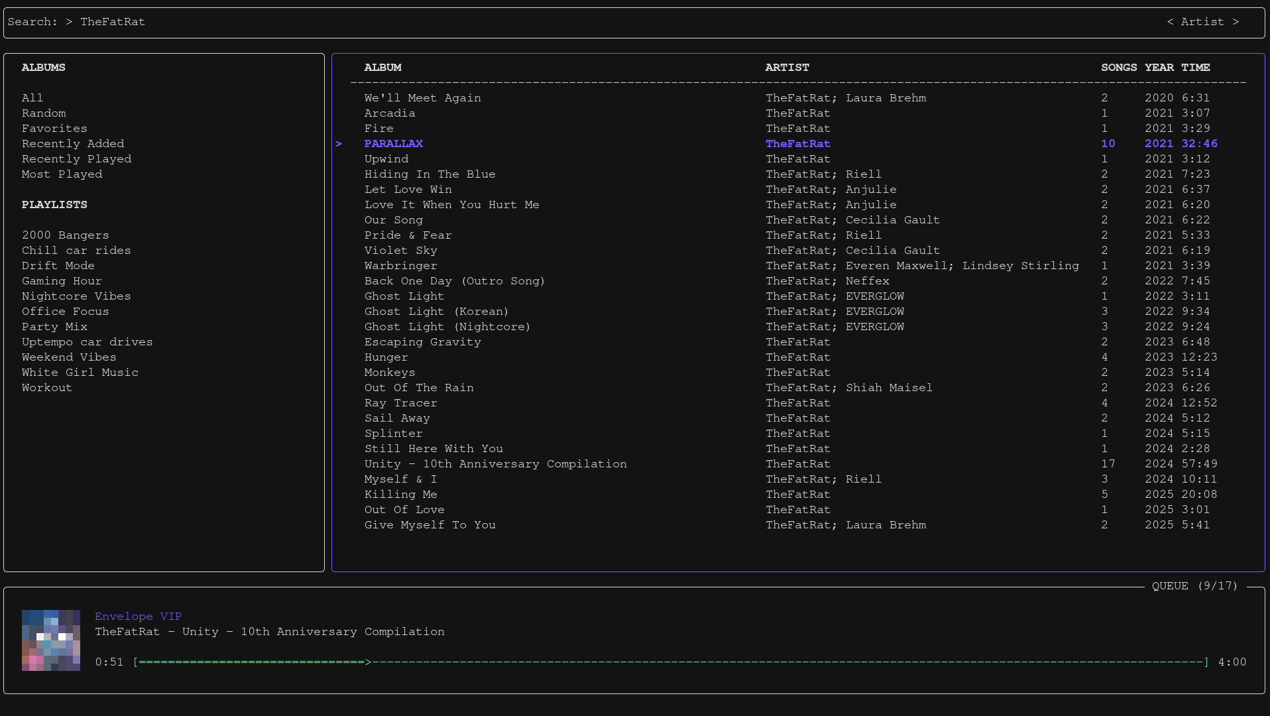Open the Party Mix playlist
This screenshot has height=716, width=1270.
click(x=54, y=327)
